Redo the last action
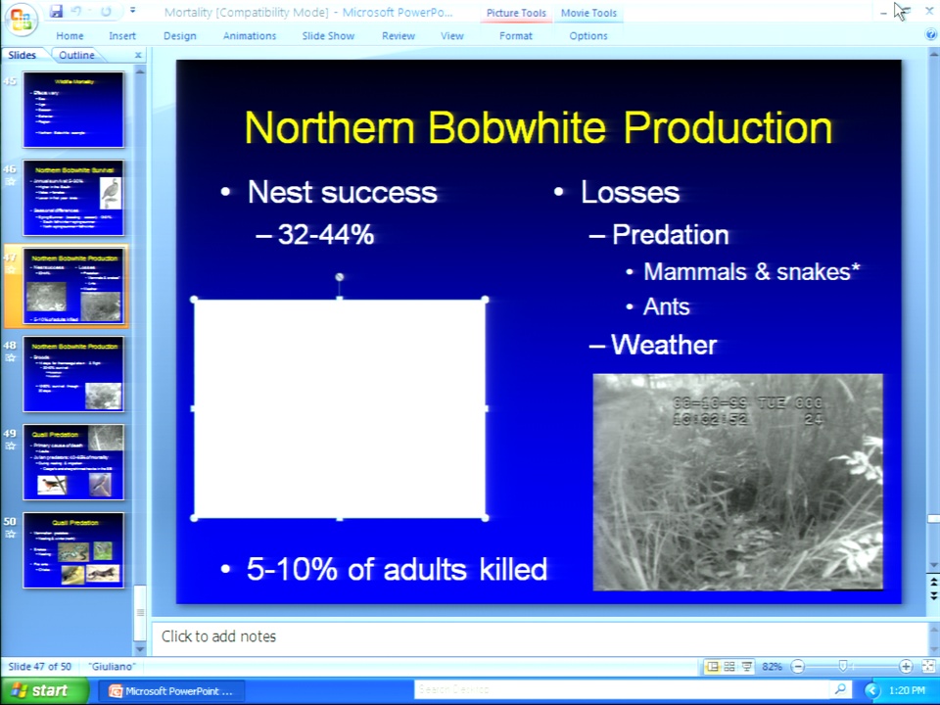940x705 pixels. click(x=106, y=12)
